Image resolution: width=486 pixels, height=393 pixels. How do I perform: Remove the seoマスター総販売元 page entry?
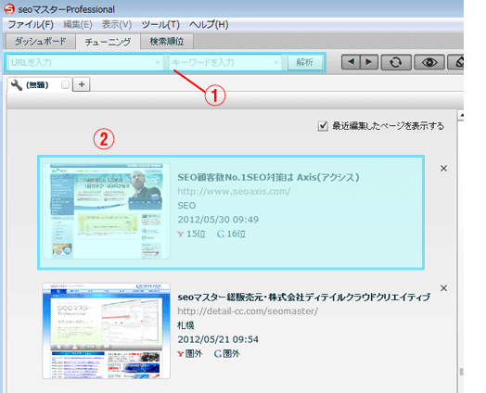point(443,288)
